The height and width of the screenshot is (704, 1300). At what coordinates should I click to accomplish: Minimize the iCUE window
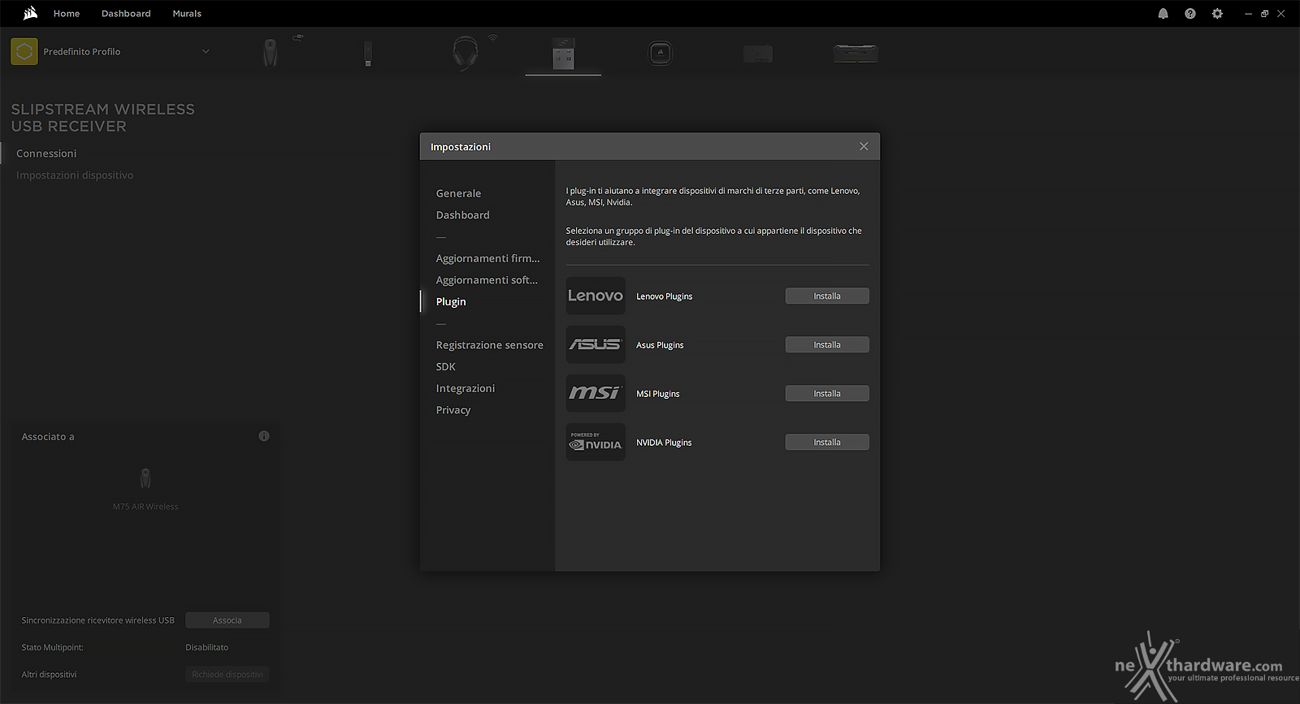tap(1248, 14)
